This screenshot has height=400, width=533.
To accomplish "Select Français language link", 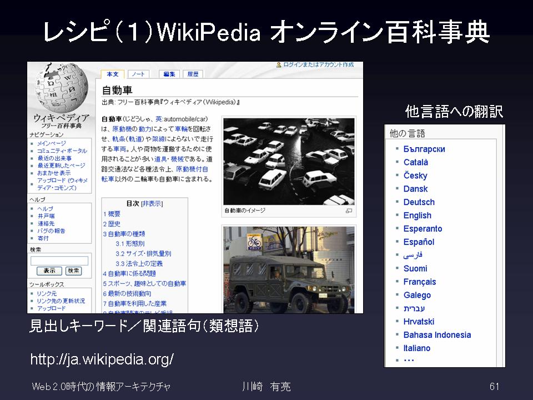I will click(420, 282).
